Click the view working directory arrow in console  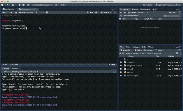37,72
